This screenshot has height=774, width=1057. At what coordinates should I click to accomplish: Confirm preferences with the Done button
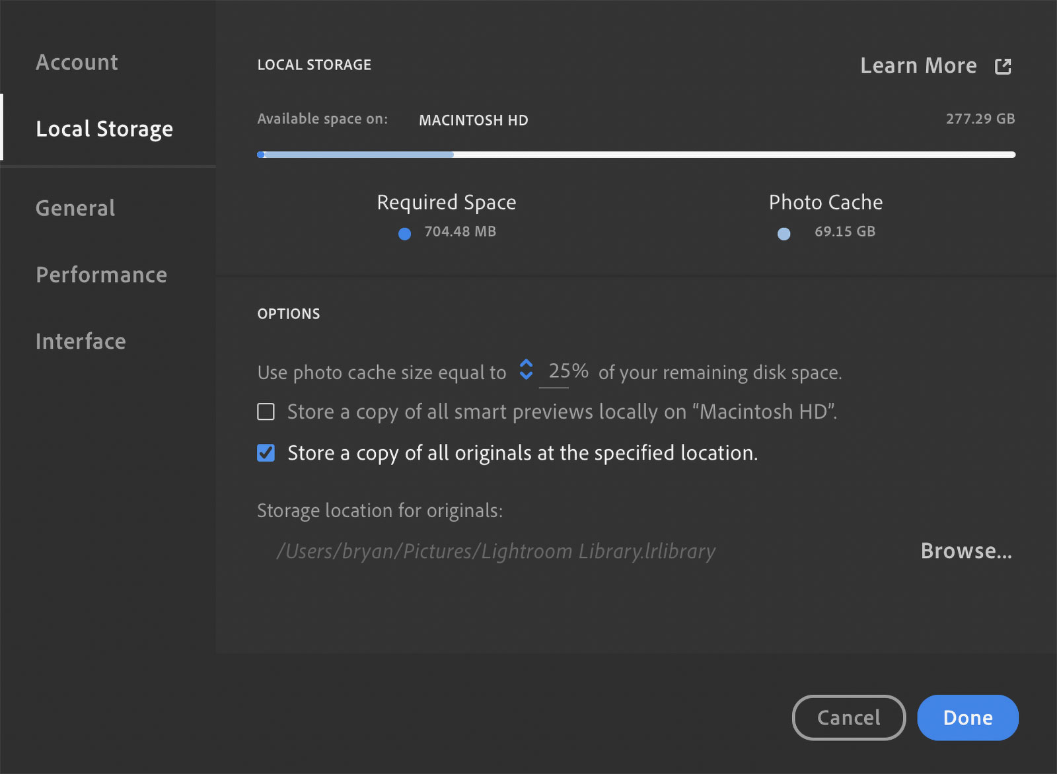(x=967, y=718)
